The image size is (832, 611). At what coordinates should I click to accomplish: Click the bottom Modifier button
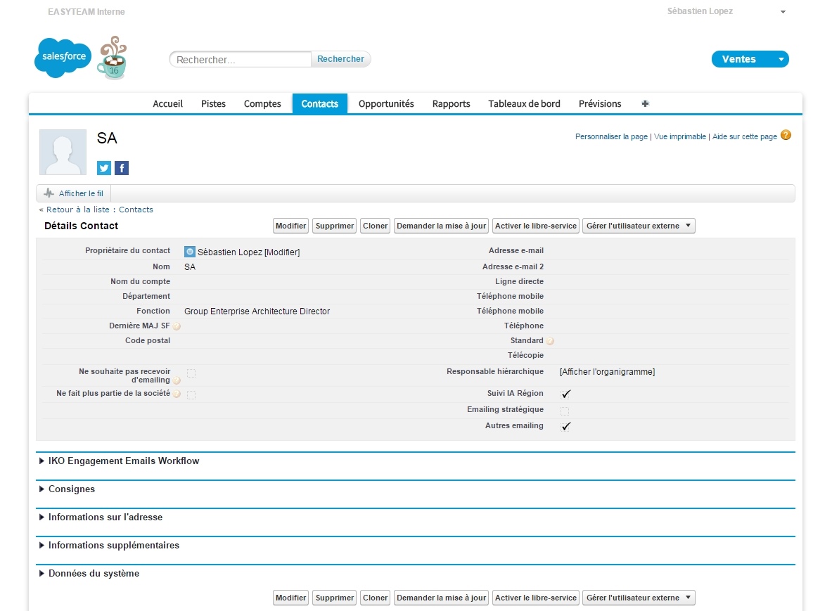[x=290, y=598]
